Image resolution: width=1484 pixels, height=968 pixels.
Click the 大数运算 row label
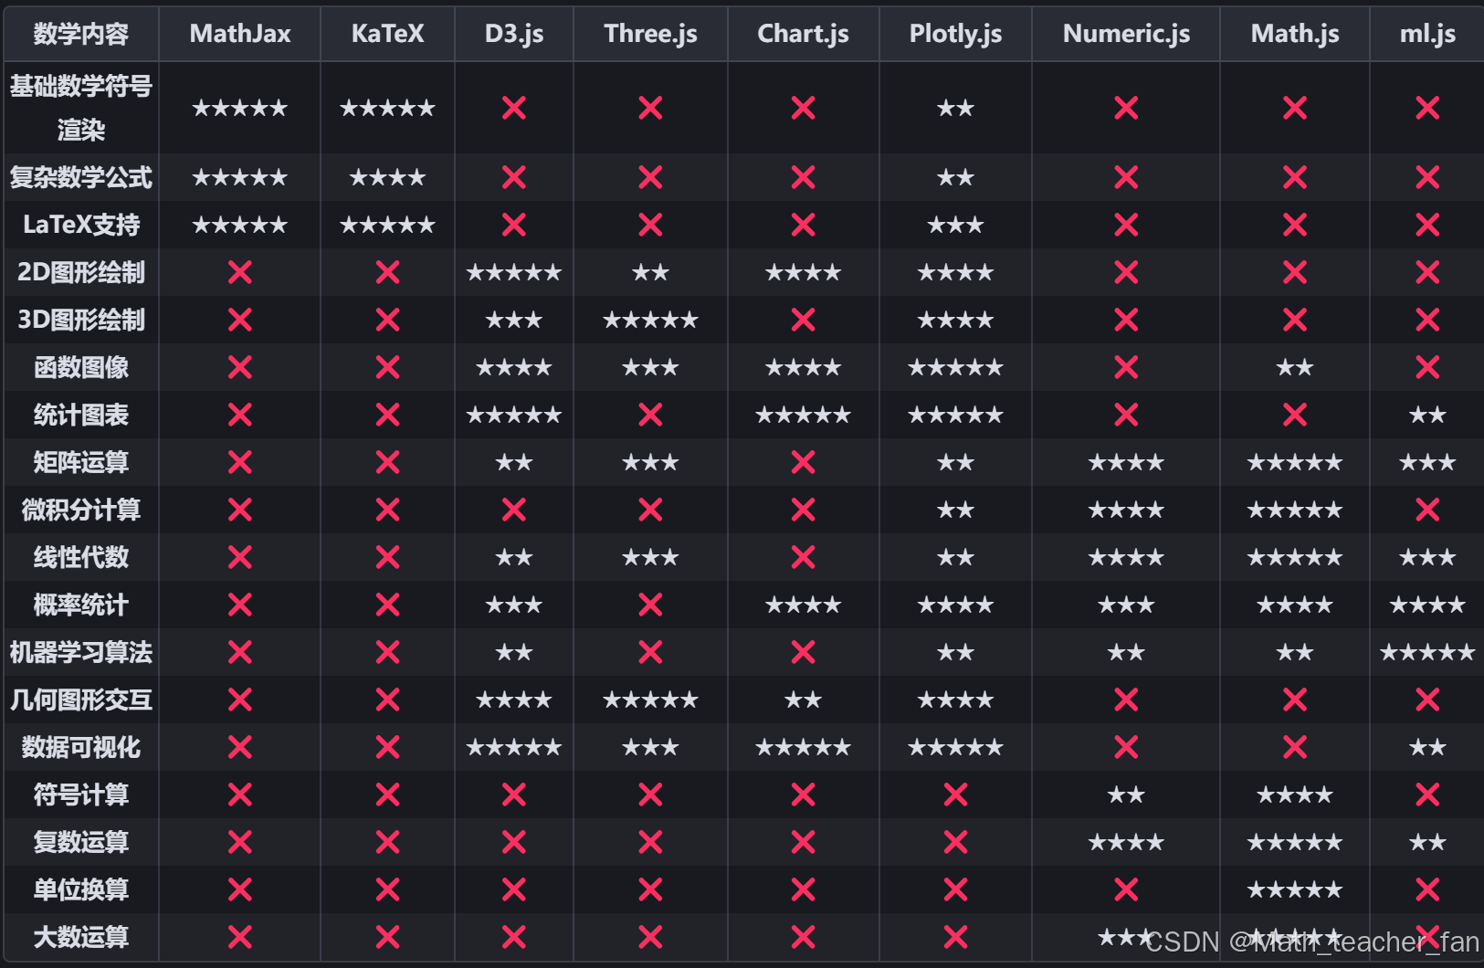pos(81,937)
